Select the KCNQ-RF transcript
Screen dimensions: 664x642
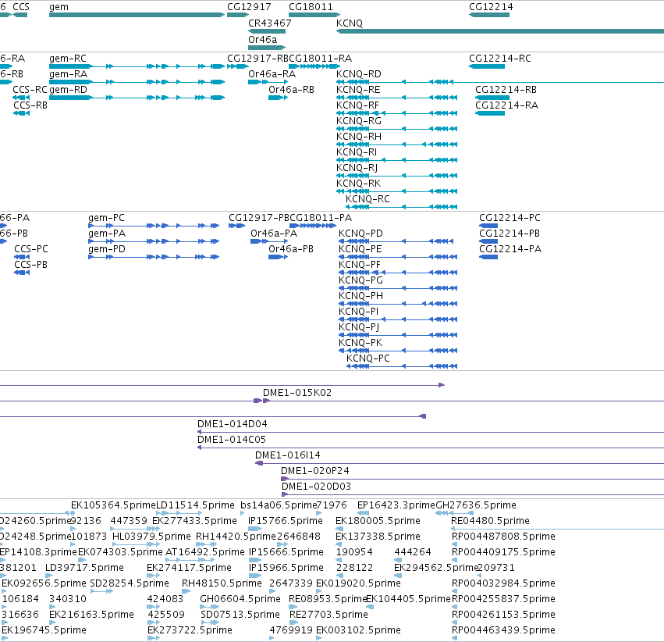pyautogui.click(x=357, y=105)
